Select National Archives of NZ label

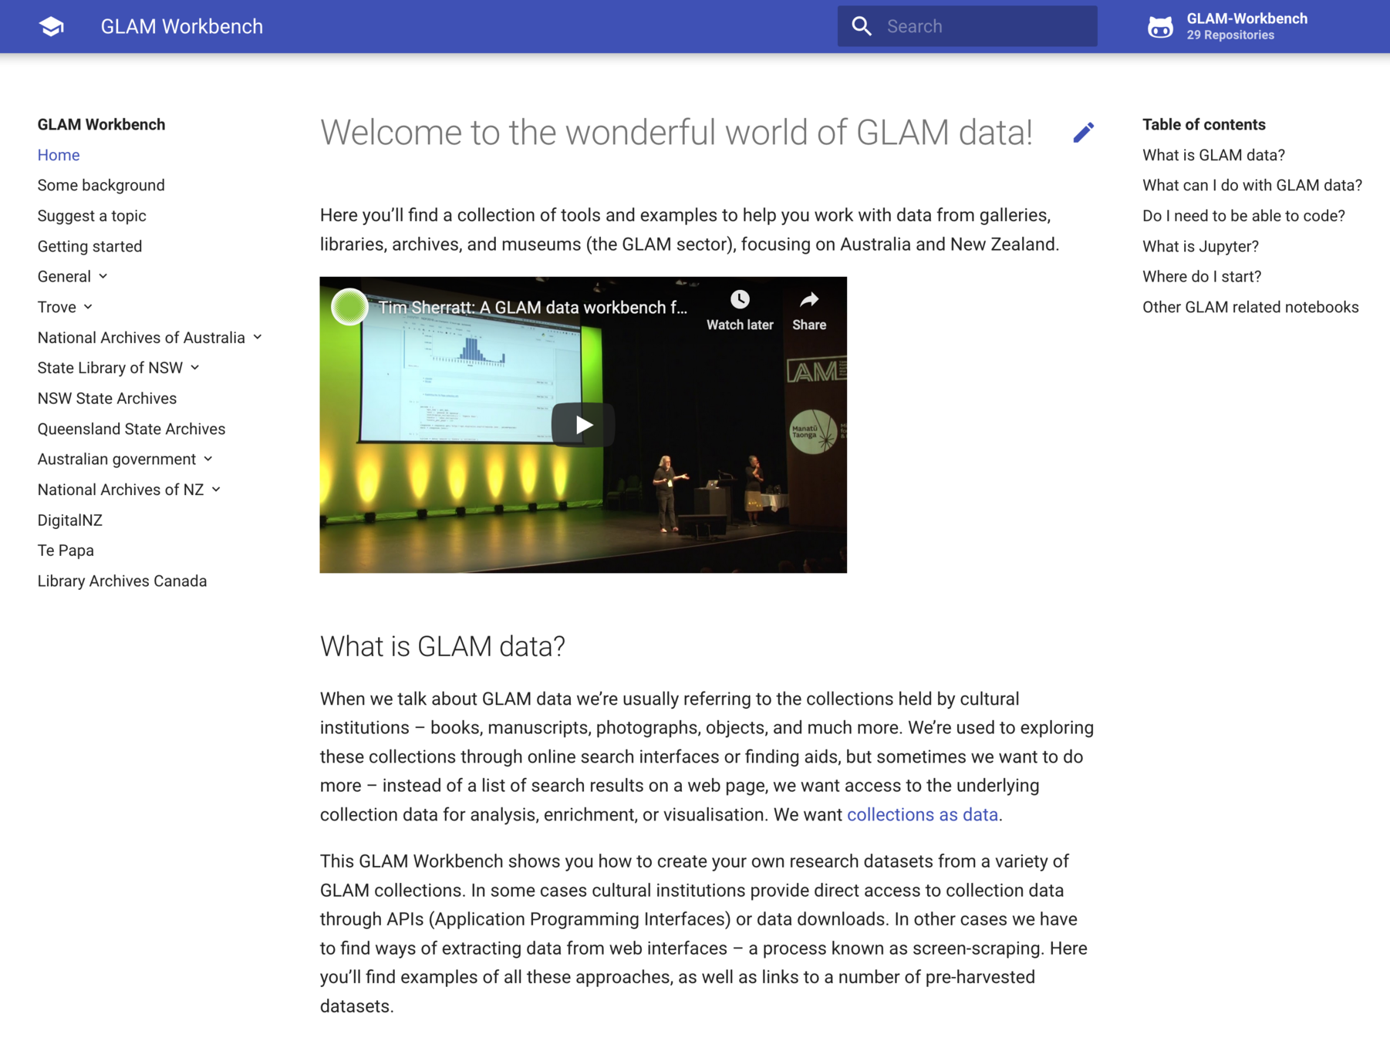(120, 490)
